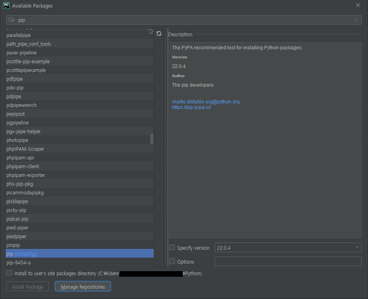Viewport: 368px width, 299px height.
Task: Select the pied-piper package
Action: coord(79,227)
